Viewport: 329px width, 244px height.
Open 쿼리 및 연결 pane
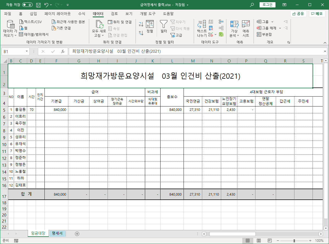(120, 22)
